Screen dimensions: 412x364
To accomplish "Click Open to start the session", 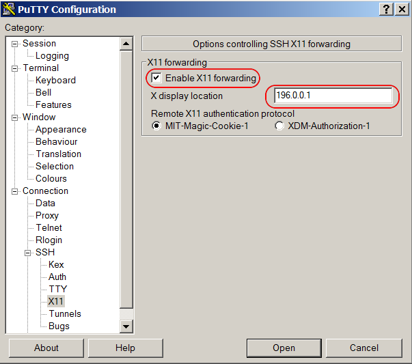I will pos(284,348).
